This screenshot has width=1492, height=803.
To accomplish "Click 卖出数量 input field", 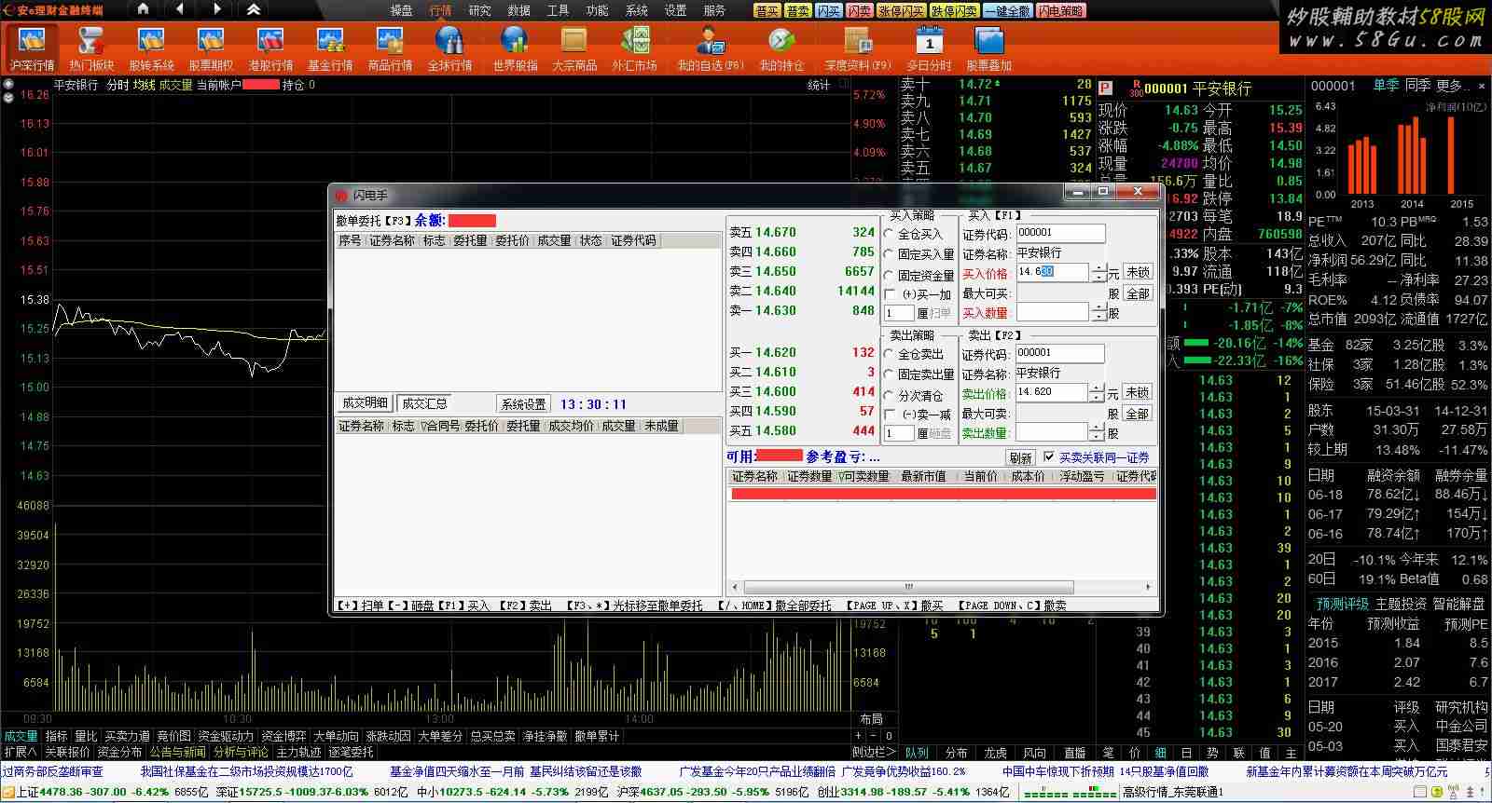I will pyautogui.click(x=1052, y=432).
